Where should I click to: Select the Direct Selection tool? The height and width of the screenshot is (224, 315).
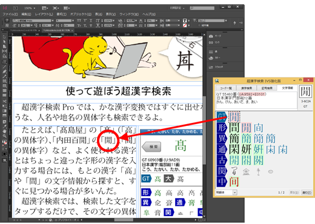[4, 42]
